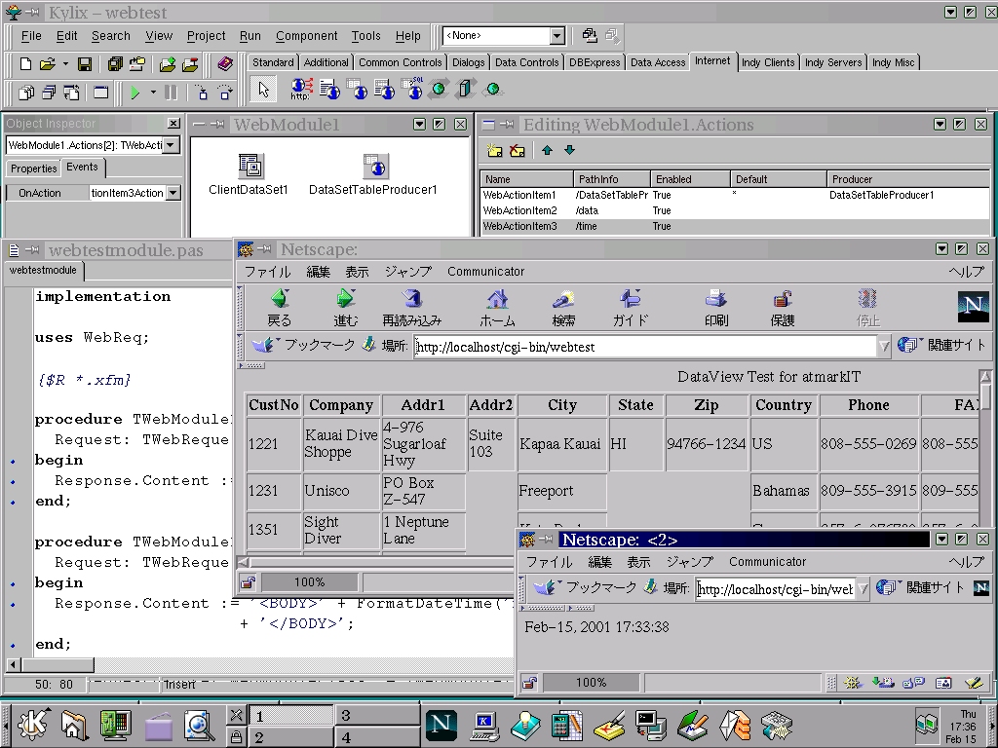Click the Netscape Back (戻る) button
The image size is (998, 748).
(x=280, y=308)
